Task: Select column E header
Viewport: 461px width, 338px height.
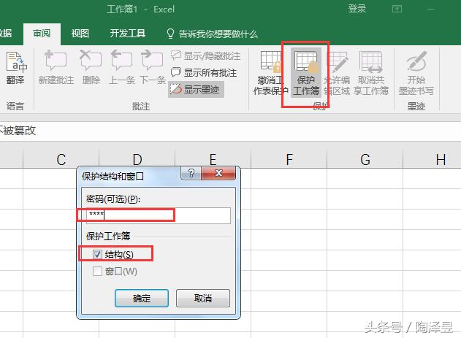Action: [213, 159]
